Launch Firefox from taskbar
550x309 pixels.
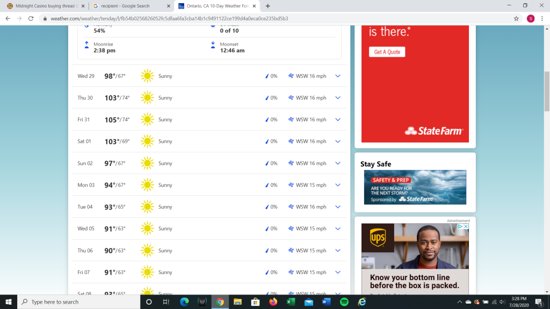coord(273,301)
